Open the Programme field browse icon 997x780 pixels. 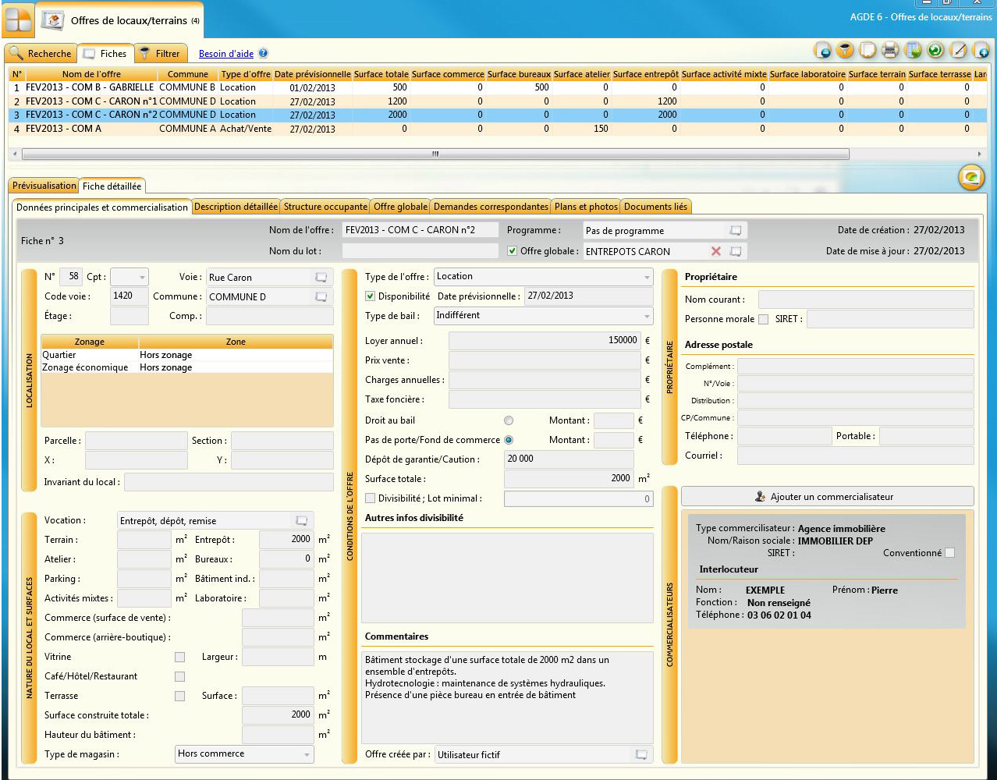(x=735, y=231)
